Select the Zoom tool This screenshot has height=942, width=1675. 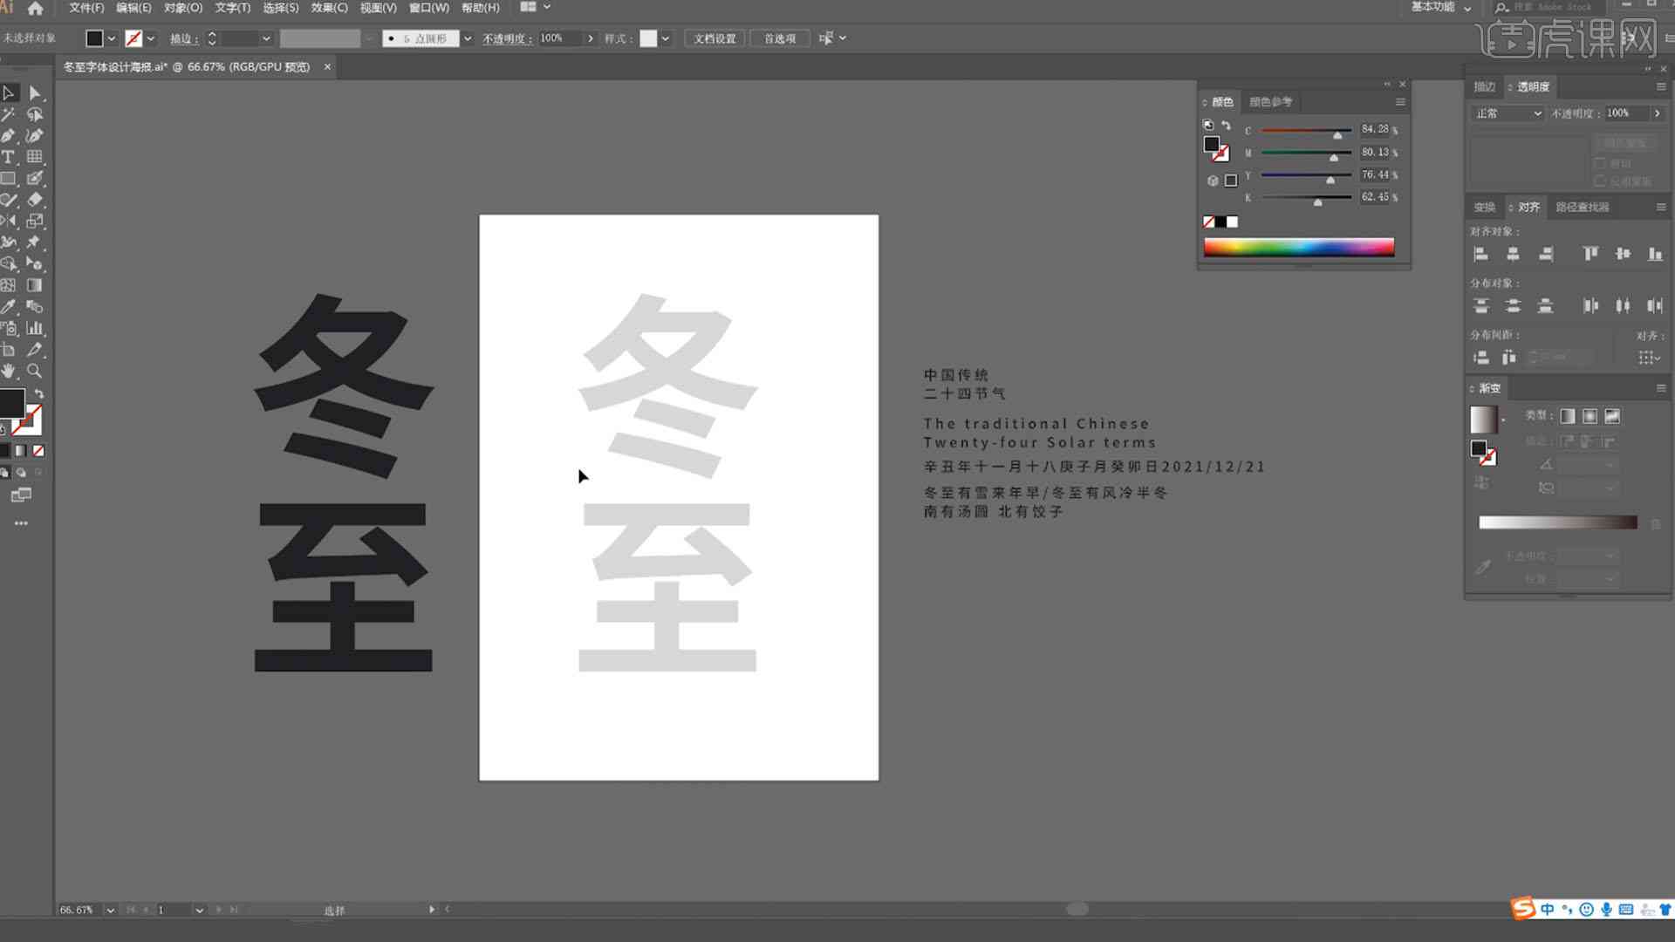(x=35, y=371)
